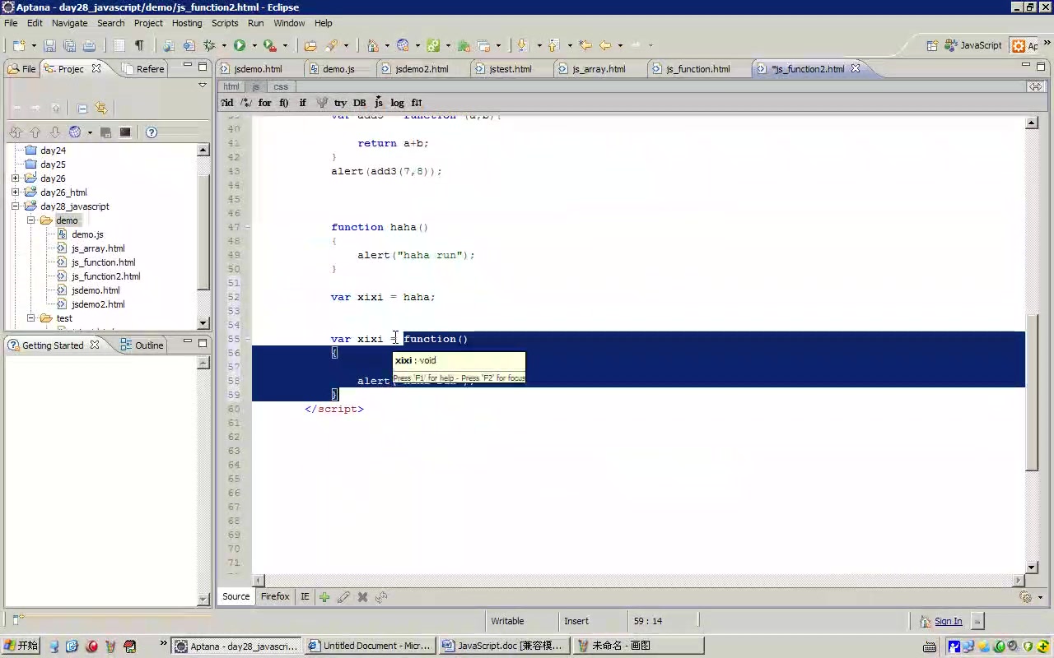The height and width of the screenshot is (658, 1054).
Task: Click the Debug bug icon in the toolbar
Action: click(x=209, y=46)
